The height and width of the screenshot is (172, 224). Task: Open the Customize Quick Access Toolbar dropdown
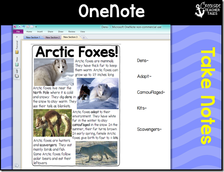(x=36, y=27)
